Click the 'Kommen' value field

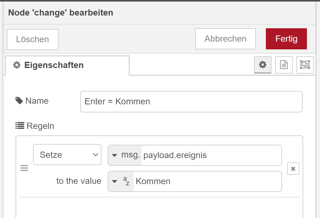207,181
